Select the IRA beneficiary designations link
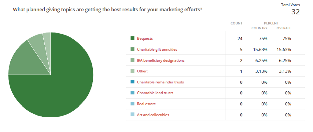 tap(161, 60)
